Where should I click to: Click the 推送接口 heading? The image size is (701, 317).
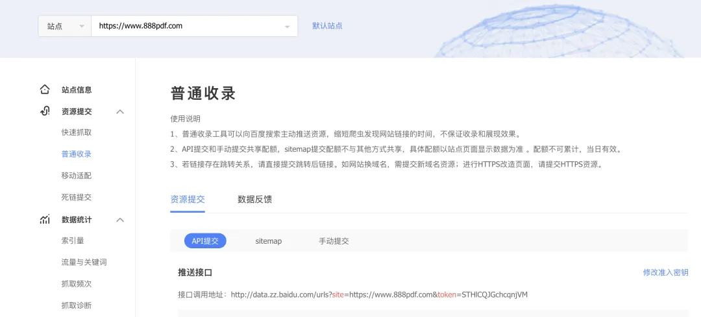(x=195, y=272)
